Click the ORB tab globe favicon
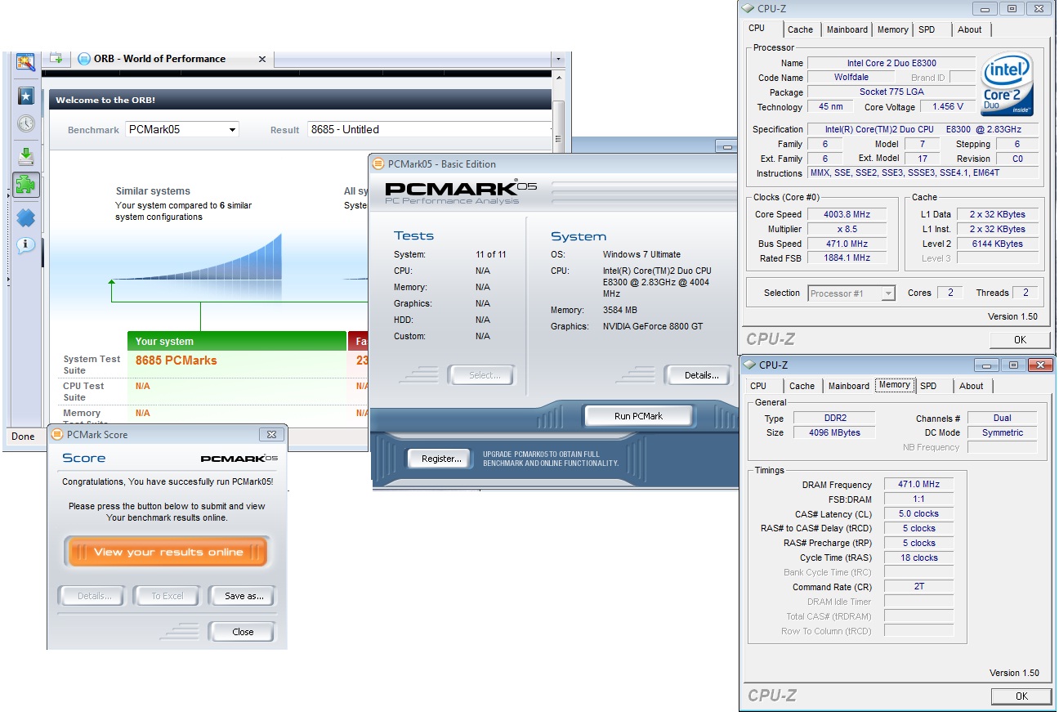The image size is (1059, 712). click(83, 59)
